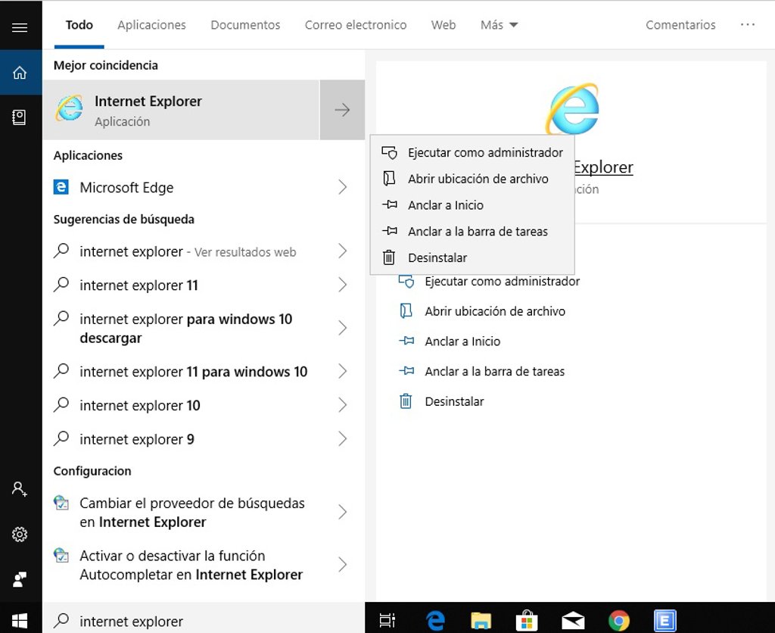Expand 'Cambiar el proveedor de búsquedas' chevron

tap(343, 512)
